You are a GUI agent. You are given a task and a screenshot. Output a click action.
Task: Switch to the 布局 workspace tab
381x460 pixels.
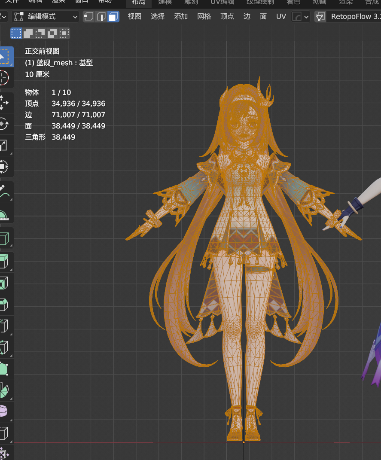coord(139,2)
